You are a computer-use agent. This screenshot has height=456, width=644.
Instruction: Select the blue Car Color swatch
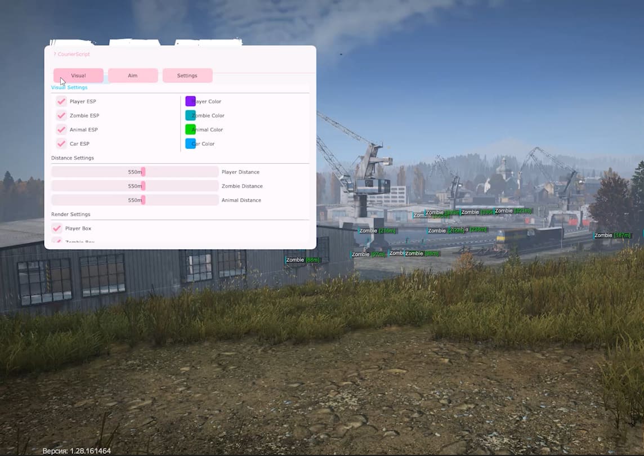point(190,144)
